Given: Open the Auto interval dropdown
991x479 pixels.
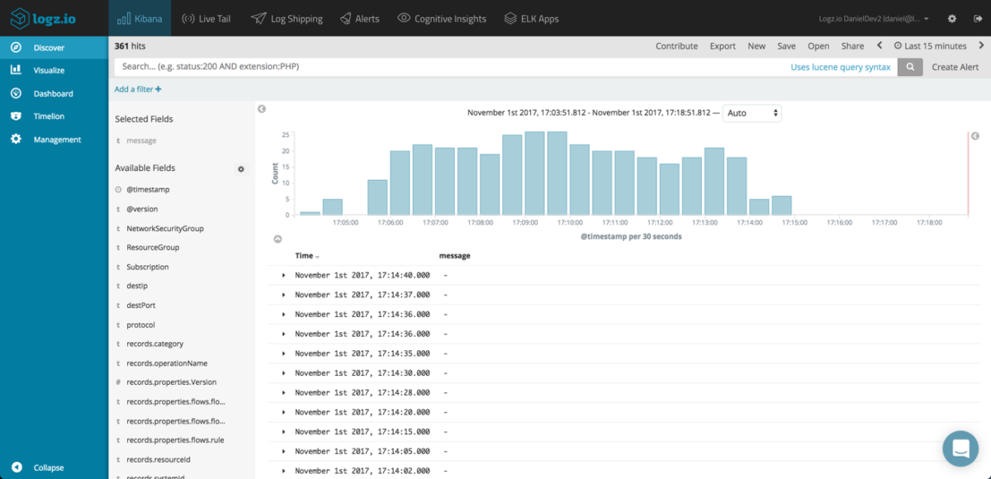Looking at the screenshot, I should (x=752, y=113).
